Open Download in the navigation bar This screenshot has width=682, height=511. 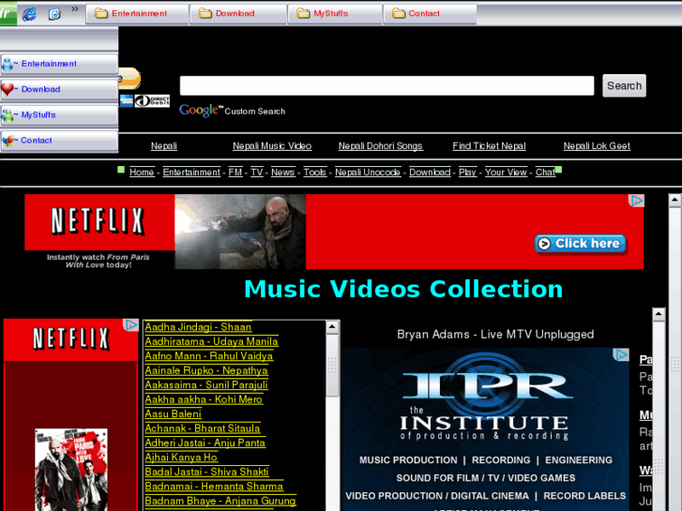[x=430, y=173]
